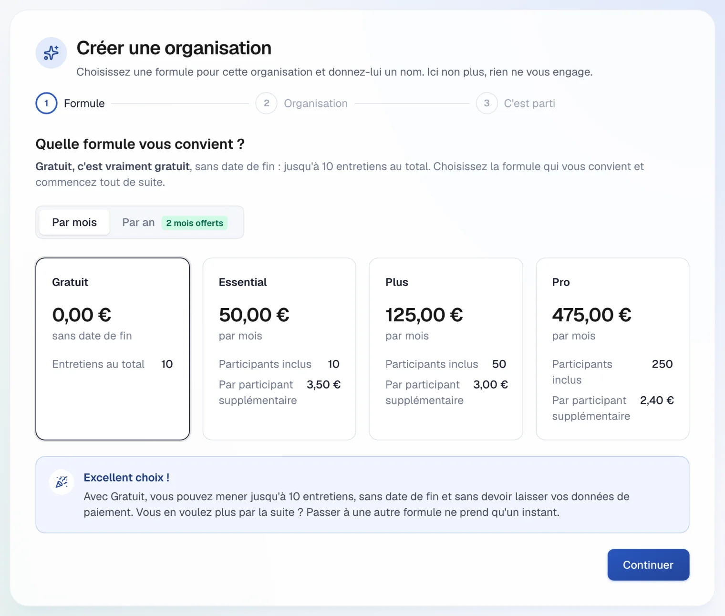Click the 125,00 € price
This screenshot has height=616, width=725.
[x=424, y=315]
